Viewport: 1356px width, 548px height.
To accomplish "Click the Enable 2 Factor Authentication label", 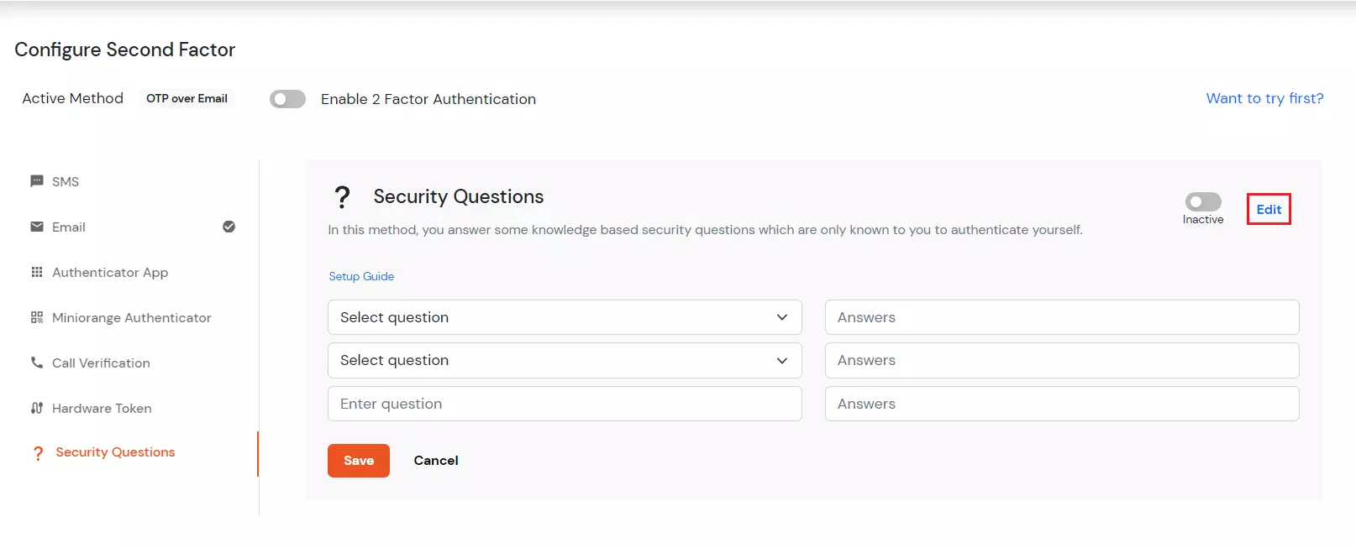I will (428, 99).
